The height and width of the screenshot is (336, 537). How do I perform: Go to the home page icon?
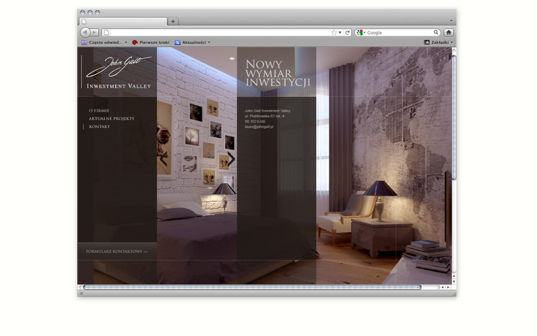coord(449,32)
